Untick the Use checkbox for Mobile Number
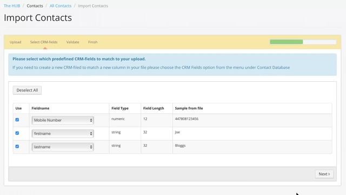The height and width of the screenshot is (195, 346). click(17, 120)
